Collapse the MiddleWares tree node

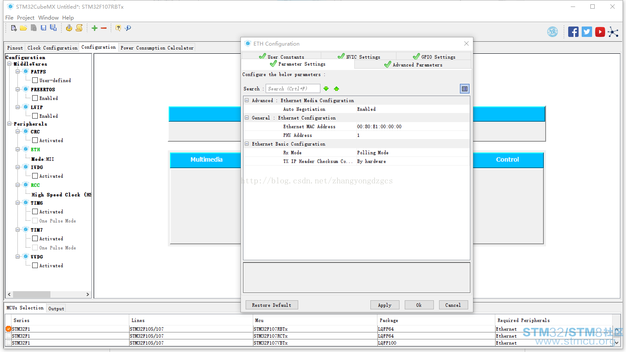pos(10,64)
